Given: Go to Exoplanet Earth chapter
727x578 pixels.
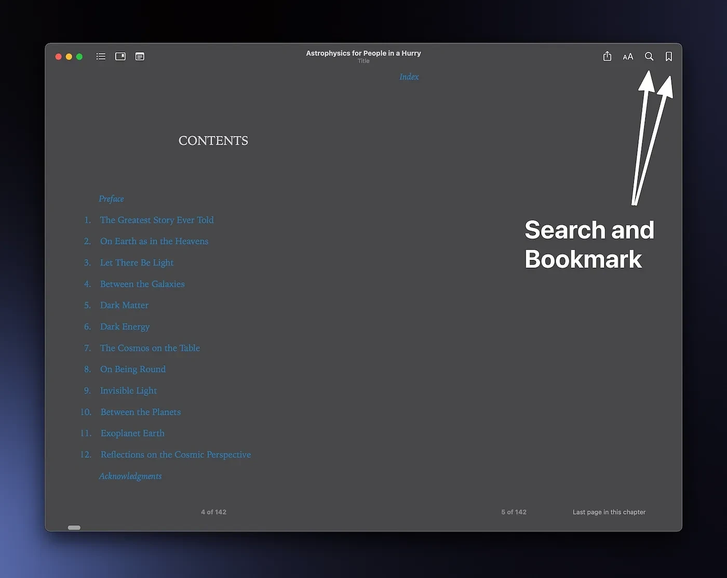Looking at the screenshot, I should [x=132, y=433].
